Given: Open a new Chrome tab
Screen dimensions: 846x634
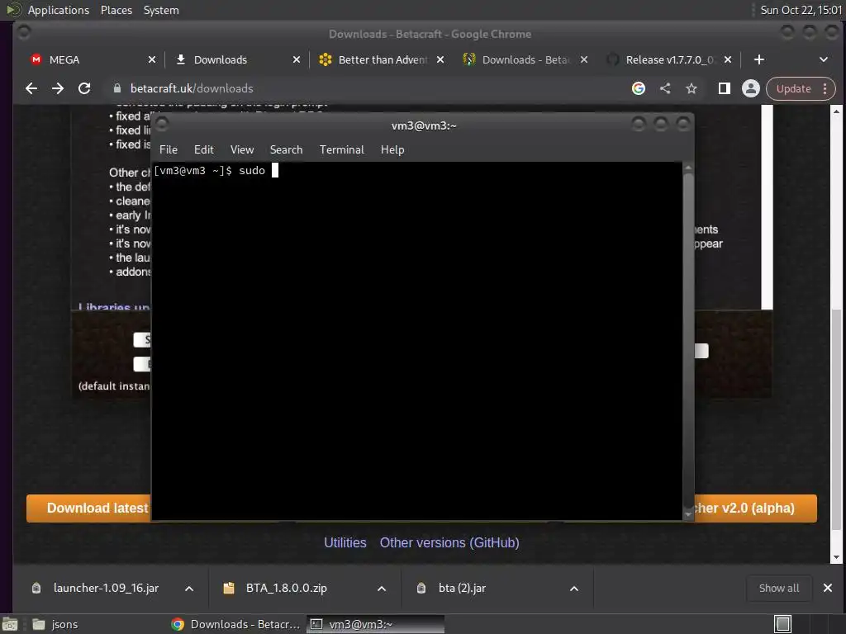Looking at the screenshot, I should 759,59.
